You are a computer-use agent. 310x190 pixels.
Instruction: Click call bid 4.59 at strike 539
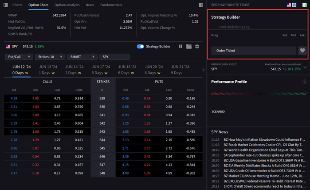[x=14, y=99]
